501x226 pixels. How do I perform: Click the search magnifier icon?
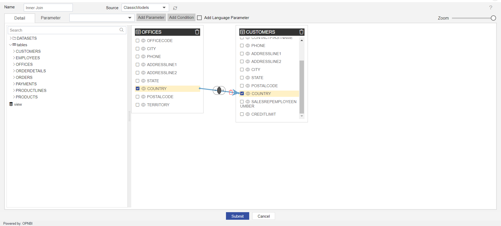tap(122, 30)
